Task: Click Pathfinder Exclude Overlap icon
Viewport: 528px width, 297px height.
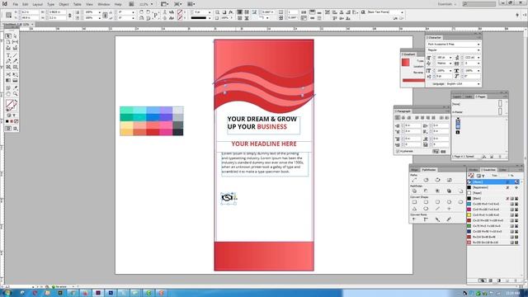Action: coord(449,191)
